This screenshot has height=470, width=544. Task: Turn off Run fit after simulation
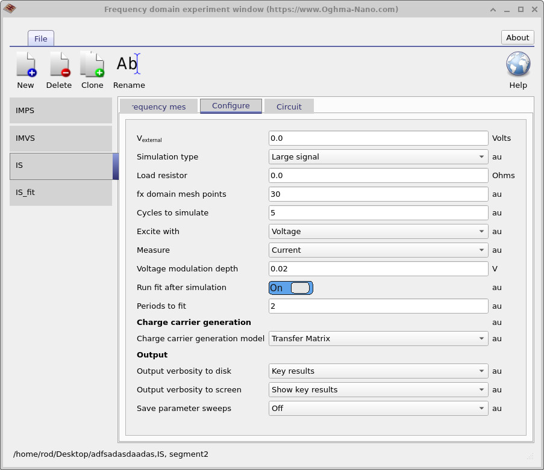coord(291,288)
